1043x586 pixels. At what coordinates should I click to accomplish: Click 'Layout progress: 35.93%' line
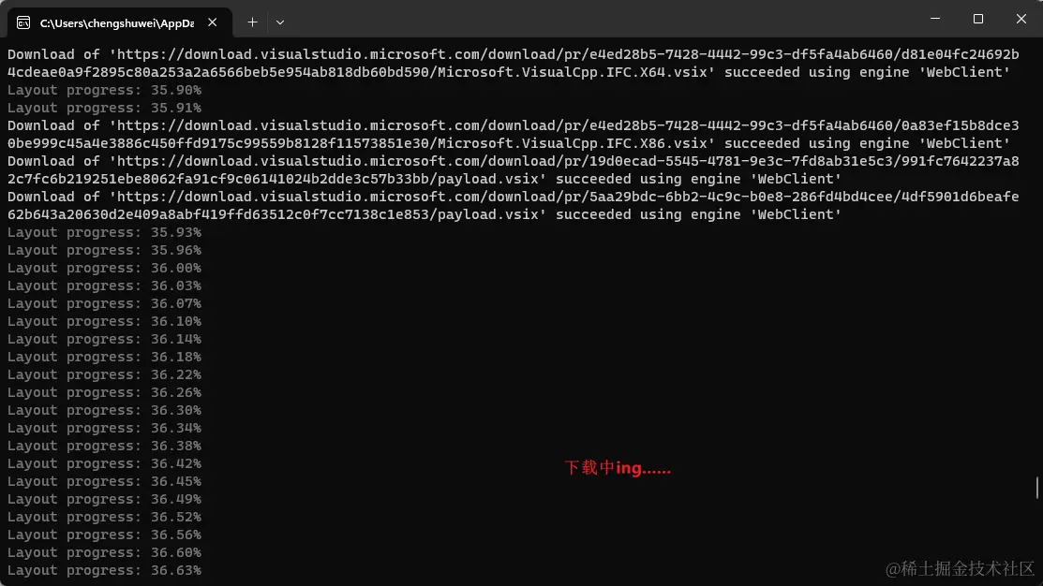[104, 232]
